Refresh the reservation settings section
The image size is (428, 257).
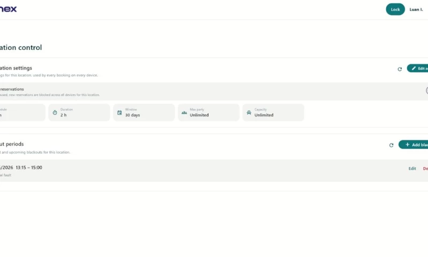400,69
